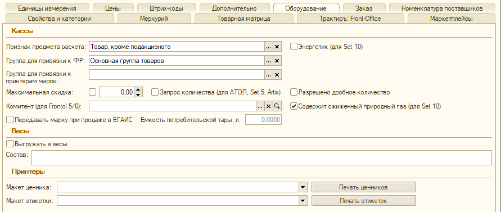Clear the Основная группа товаров value

[277, 61]
